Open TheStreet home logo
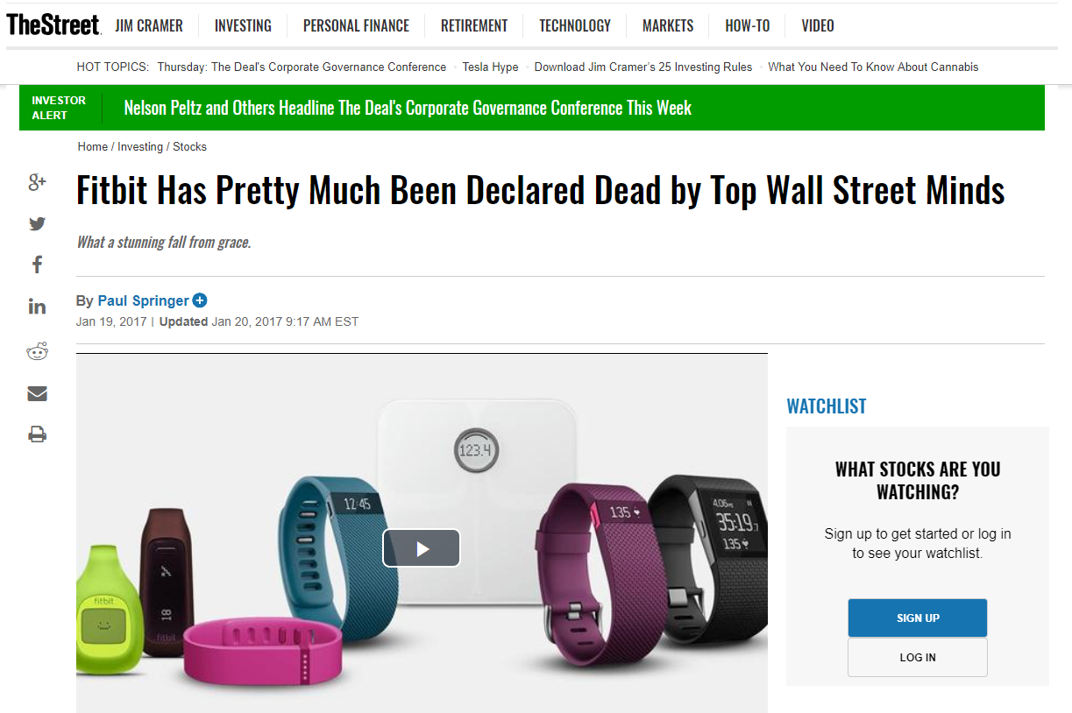The height and width of the screenshot is (713, 1072). (x=53, y=25)
